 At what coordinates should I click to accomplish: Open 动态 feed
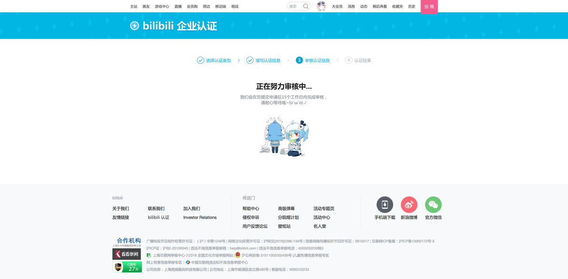pyautogui.click(x=364, y=7)
